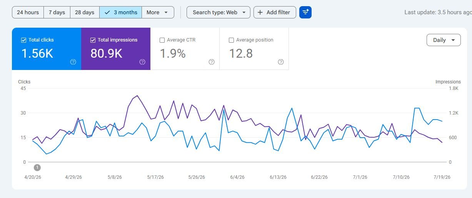Uncheck the Total clicks checkbox
This screenshot has width=472, height=198.
tap(23, 40)
